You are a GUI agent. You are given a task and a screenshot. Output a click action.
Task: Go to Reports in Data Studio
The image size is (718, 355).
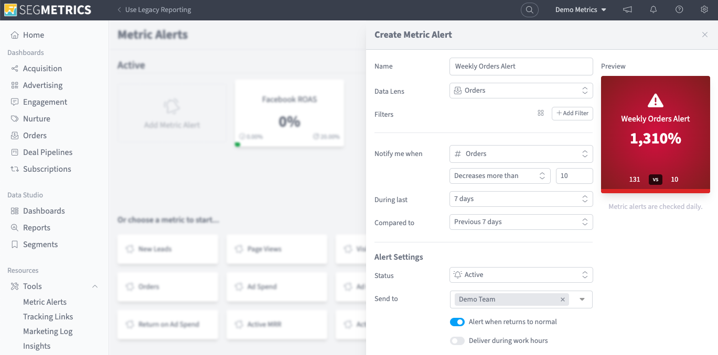tap(37, 227)
